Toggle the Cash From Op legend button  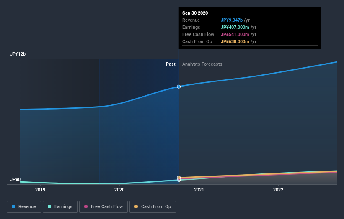point(153,207)
